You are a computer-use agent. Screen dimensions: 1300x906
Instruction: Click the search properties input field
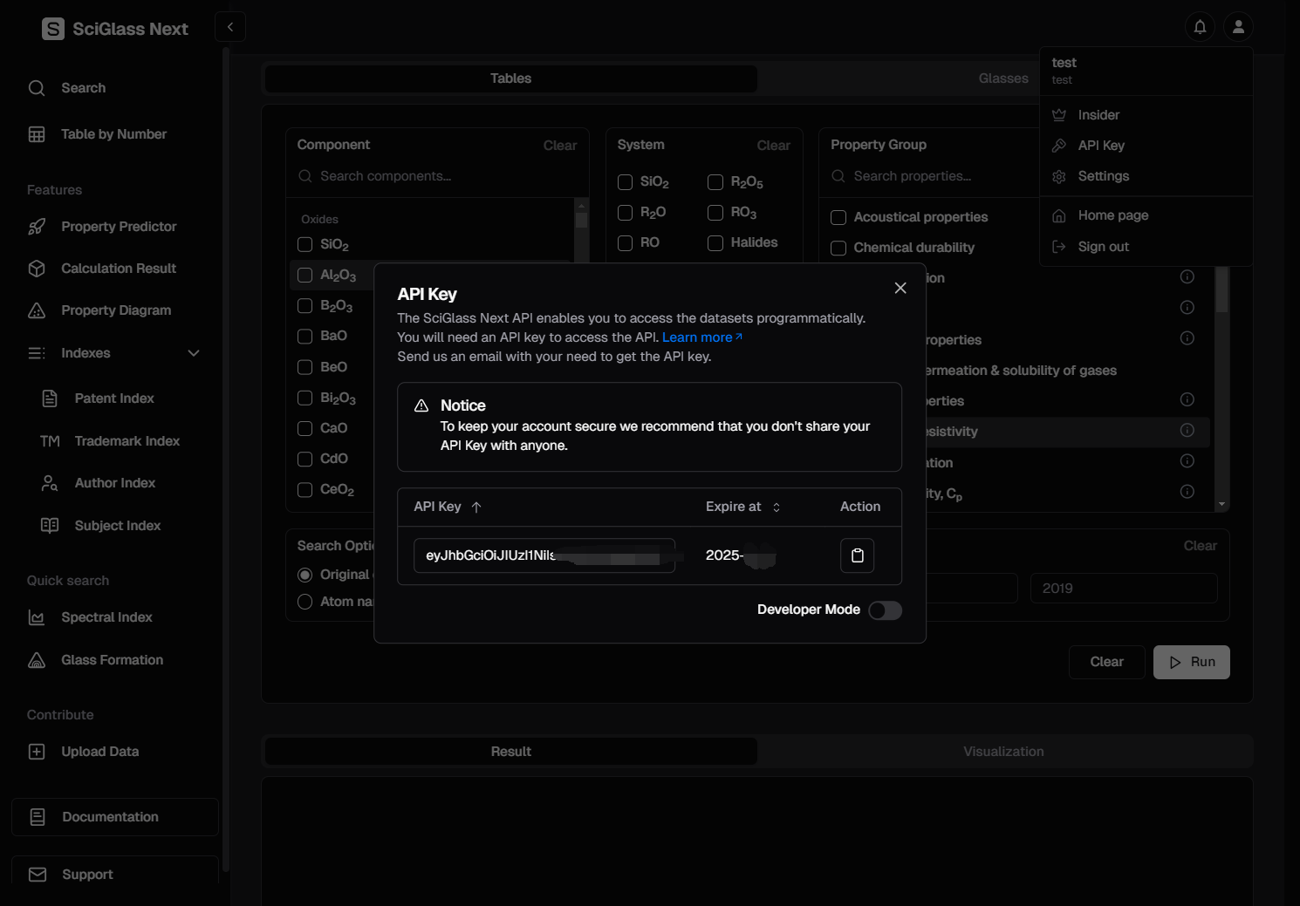click(925, 176)
